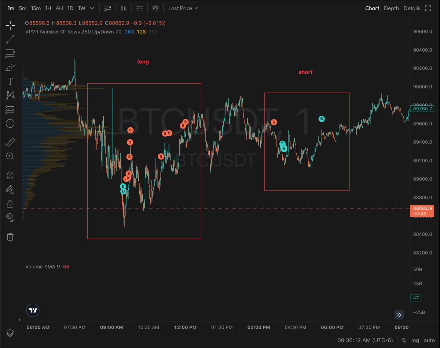Open the emoji icons tool

point(10,123)
